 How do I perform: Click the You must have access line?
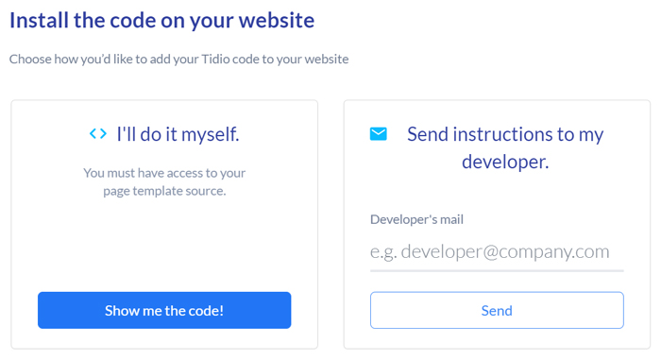pyautogui.click(x=164, y=173)
